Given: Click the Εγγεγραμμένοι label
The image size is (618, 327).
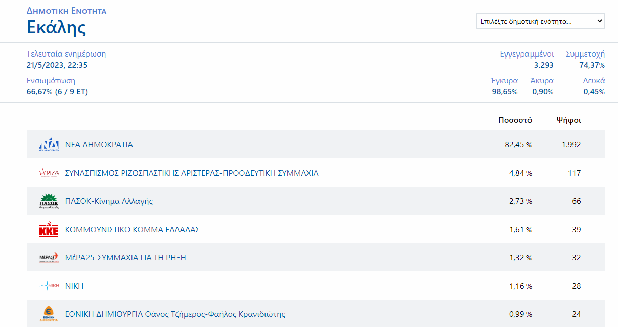Looking at the screenshot, I should 526,53.
